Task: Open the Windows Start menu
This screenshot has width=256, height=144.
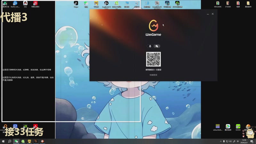Action: pyautogui.click(x=3, y=141)
